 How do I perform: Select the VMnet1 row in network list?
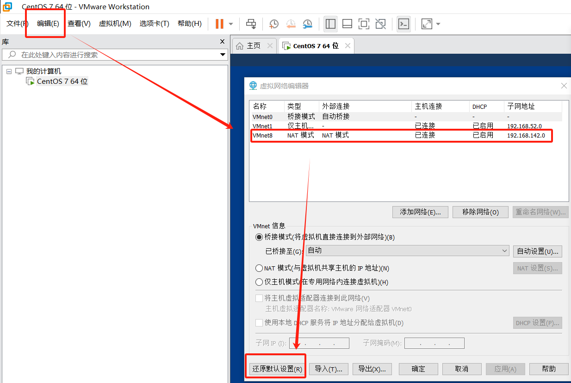tap(406, 126)
